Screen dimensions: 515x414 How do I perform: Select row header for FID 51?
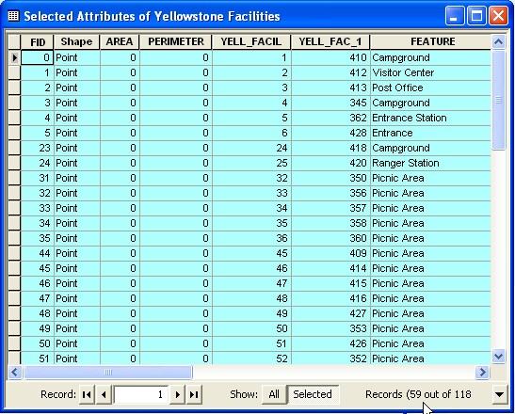(x=14, y=358)
